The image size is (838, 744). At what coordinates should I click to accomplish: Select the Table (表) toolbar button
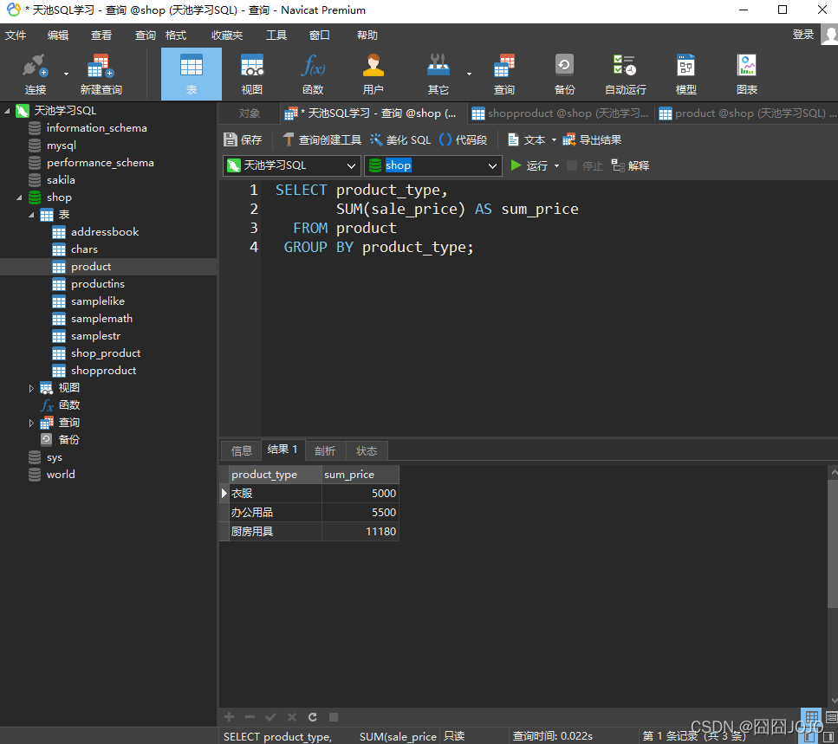[x=192, y=74]
